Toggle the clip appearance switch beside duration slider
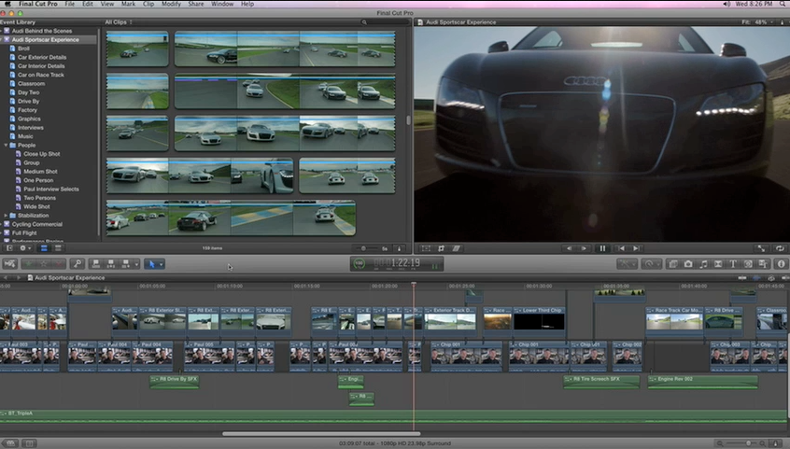 pyautogui.click(x=399, y=248)
